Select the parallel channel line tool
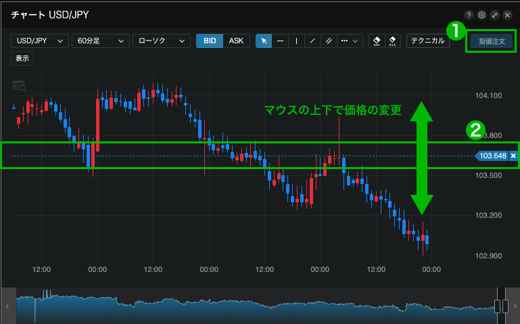520x324 pixels. tap(329, 41)
